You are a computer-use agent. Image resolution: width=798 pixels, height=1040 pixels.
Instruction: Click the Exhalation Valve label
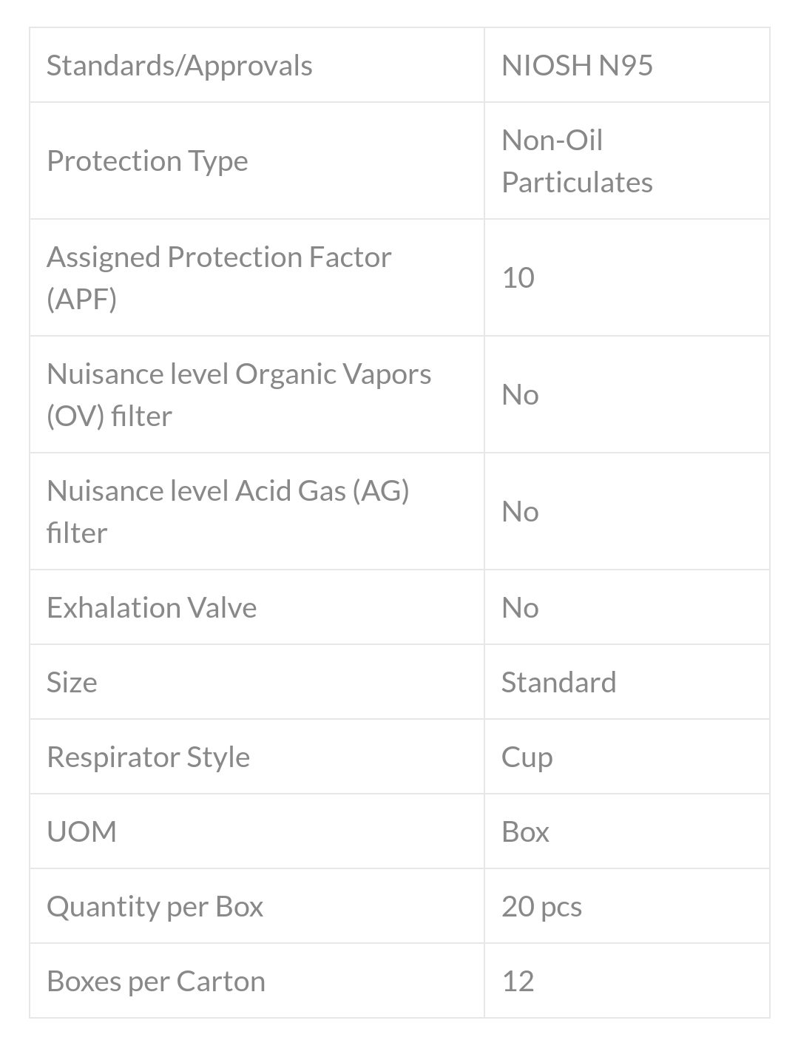[152, 607]
